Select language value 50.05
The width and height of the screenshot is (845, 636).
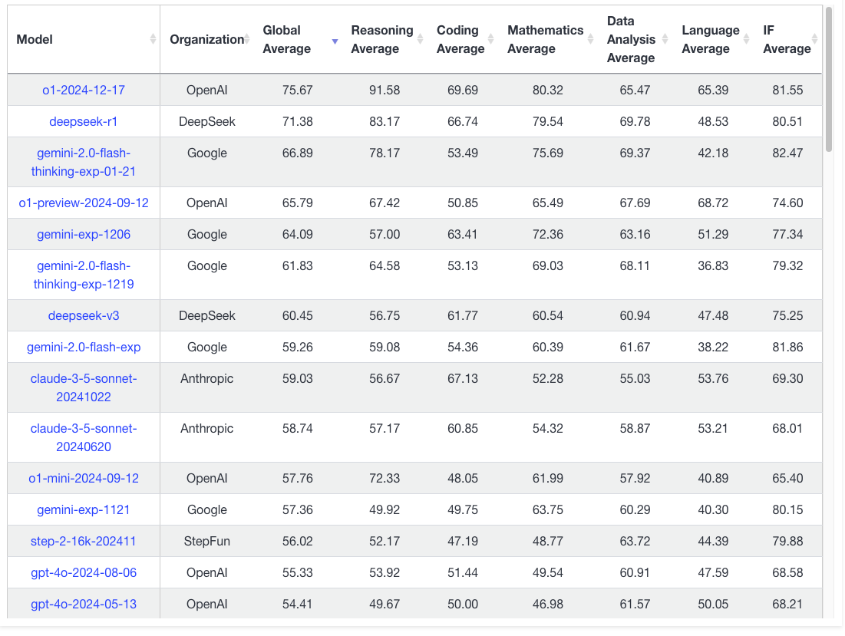click(713, 605)
